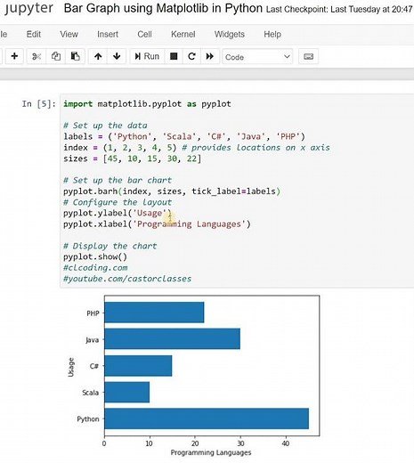
Task: Rename notebook title Bar Graph using Matplotlib
Action: coord(163,9)
